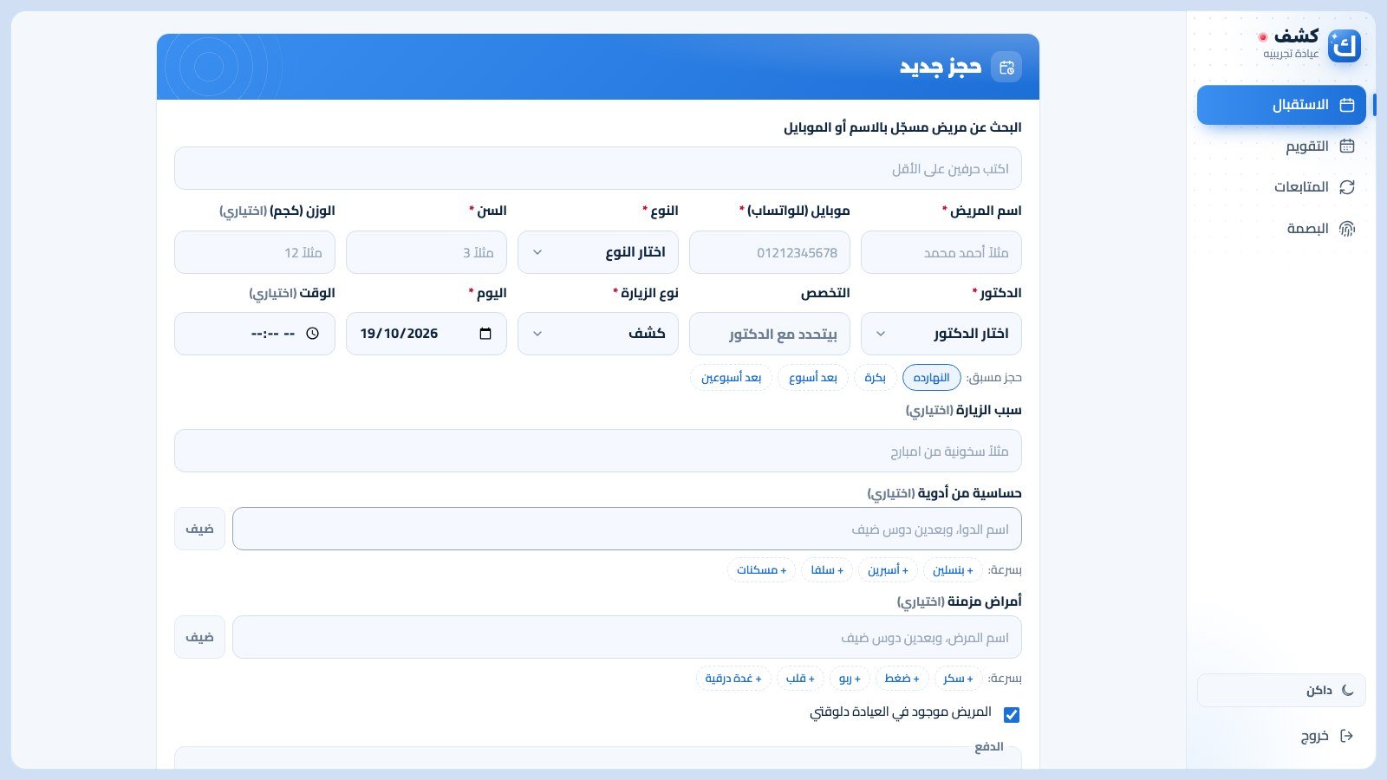Select the بكرة quick date chip
1387x780 pixels.
click(876, 378)
